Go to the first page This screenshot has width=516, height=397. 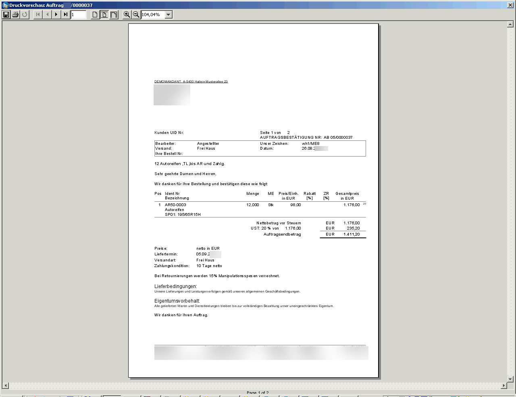pyautogui.click(x=38, y=15)
